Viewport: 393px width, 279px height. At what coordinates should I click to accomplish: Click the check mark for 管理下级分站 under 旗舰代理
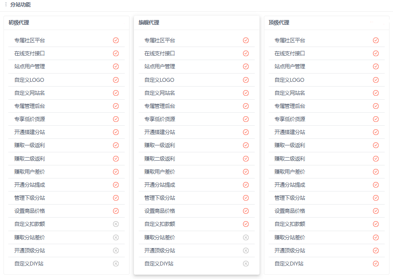pyautogui.click(x=245, y=198)
